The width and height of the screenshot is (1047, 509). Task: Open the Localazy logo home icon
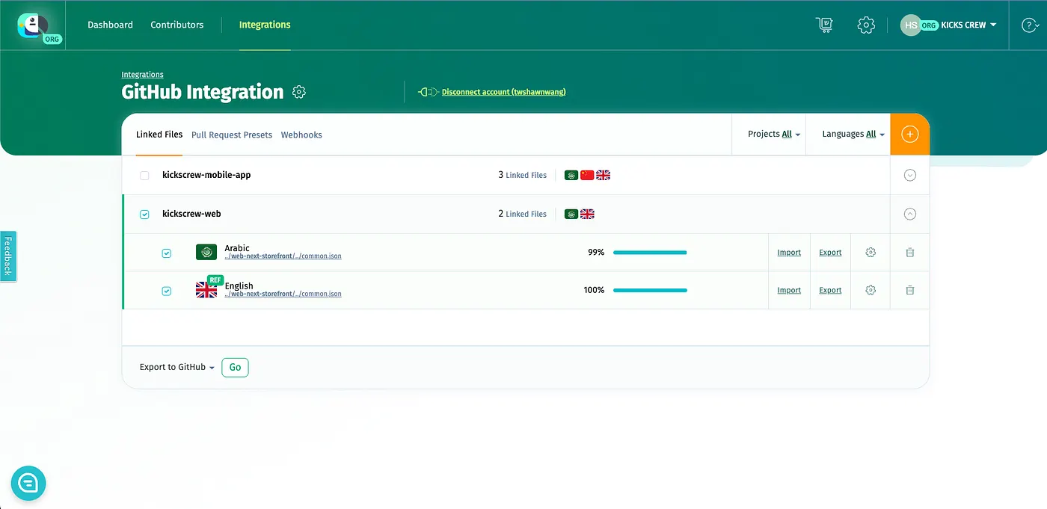[x=34, y=25]
